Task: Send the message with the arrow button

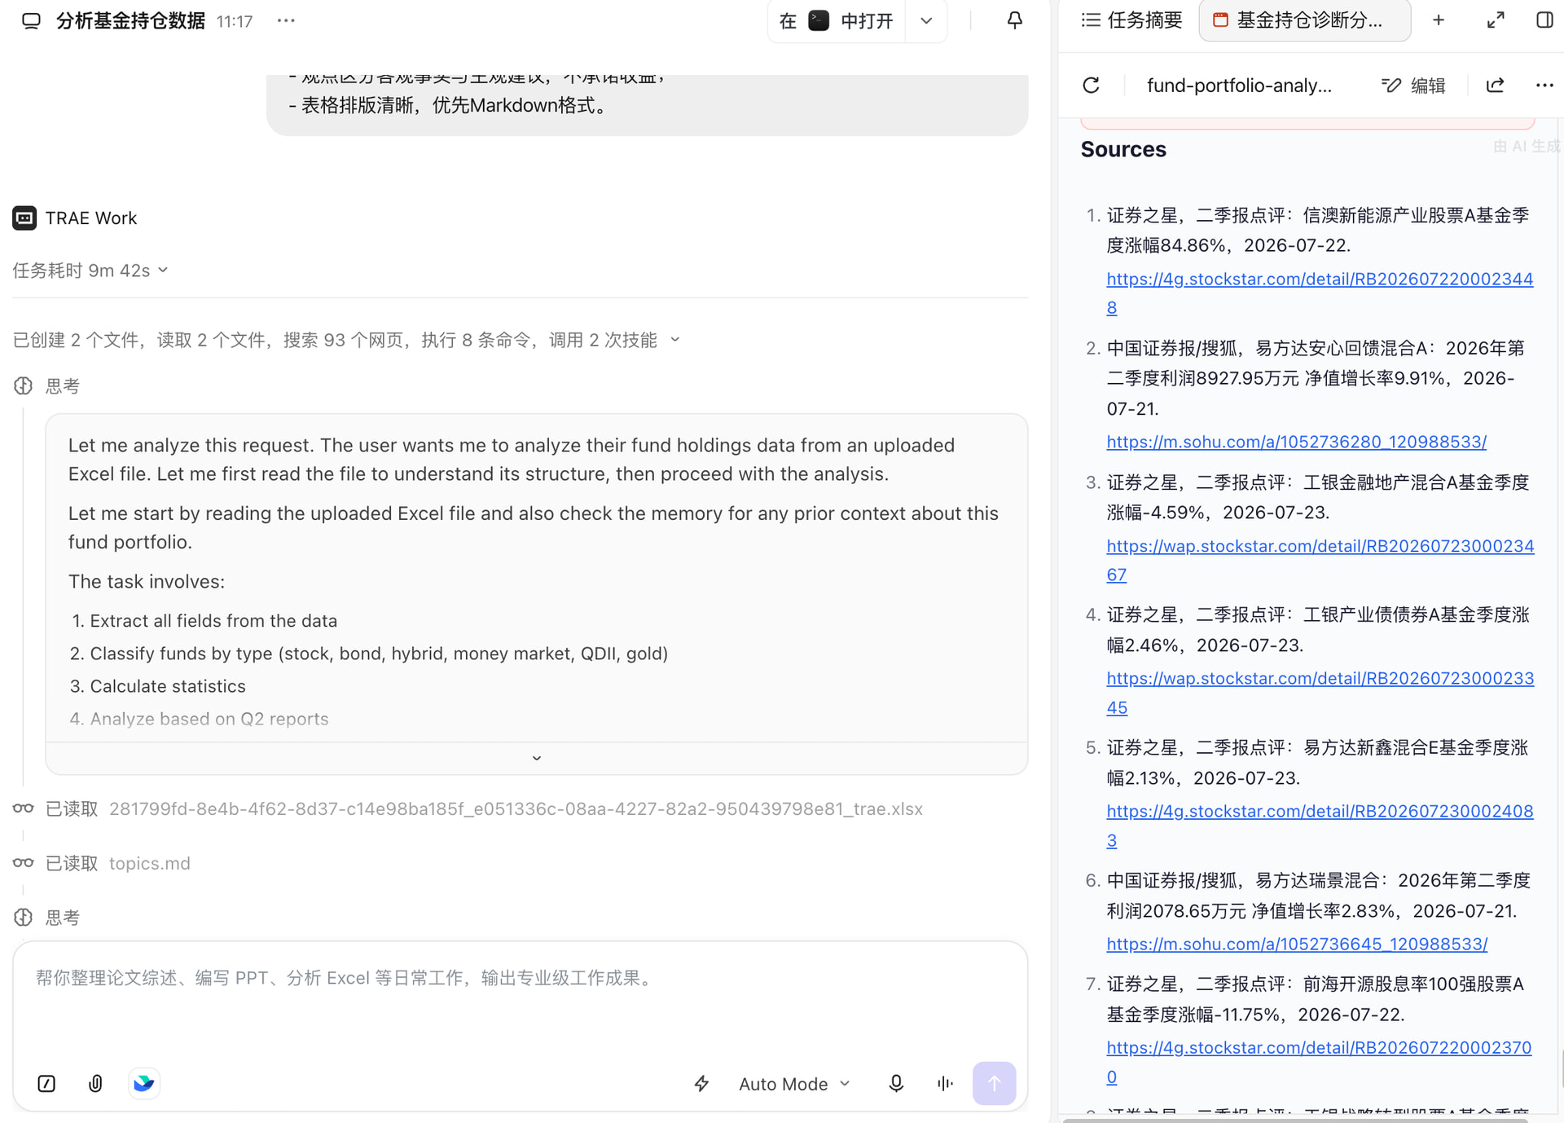Action: tap(994, 1084)
